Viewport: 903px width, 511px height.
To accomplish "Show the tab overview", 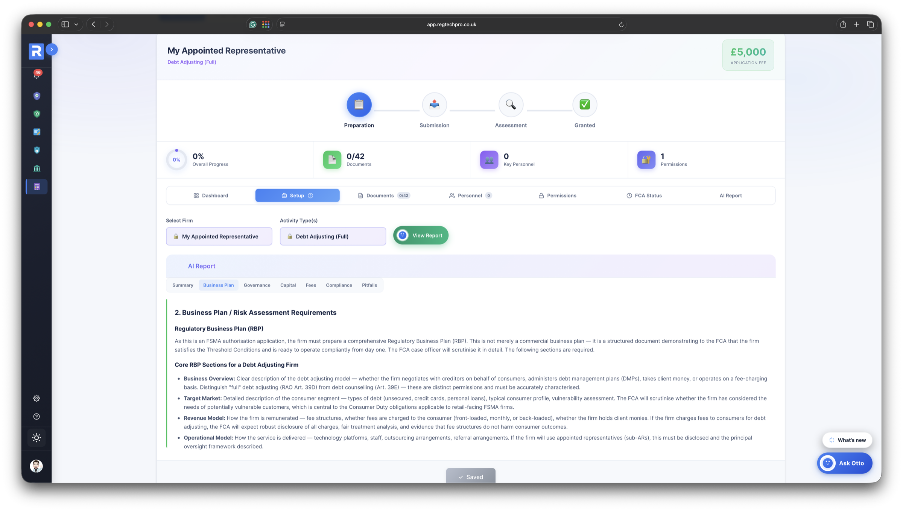I will [871, 24].
